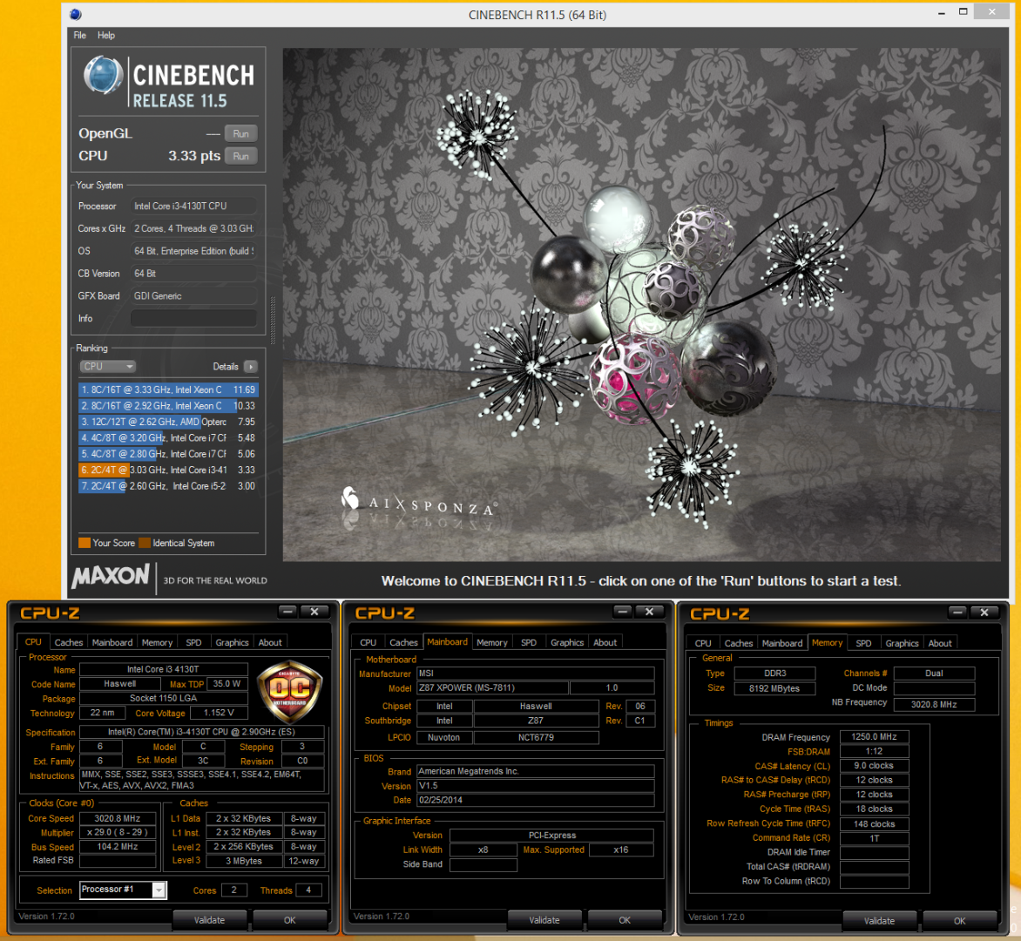Select CPU tab in Mainboard CPU-Z window
1021x941 pixels.
tap(368, 642)
